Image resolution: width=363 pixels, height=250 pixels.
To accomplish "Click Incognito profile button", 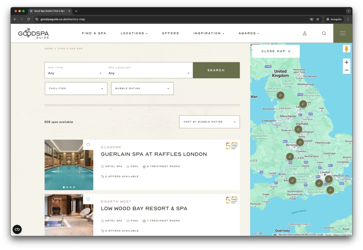I will click(x=334, y=19).
